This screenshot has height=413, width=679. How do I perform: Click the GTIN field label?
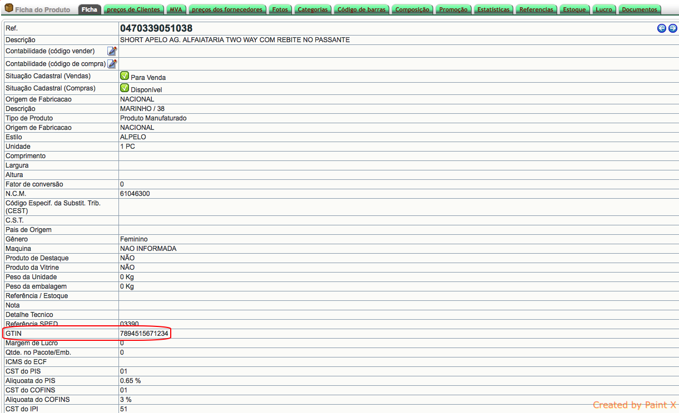[13, 333]
